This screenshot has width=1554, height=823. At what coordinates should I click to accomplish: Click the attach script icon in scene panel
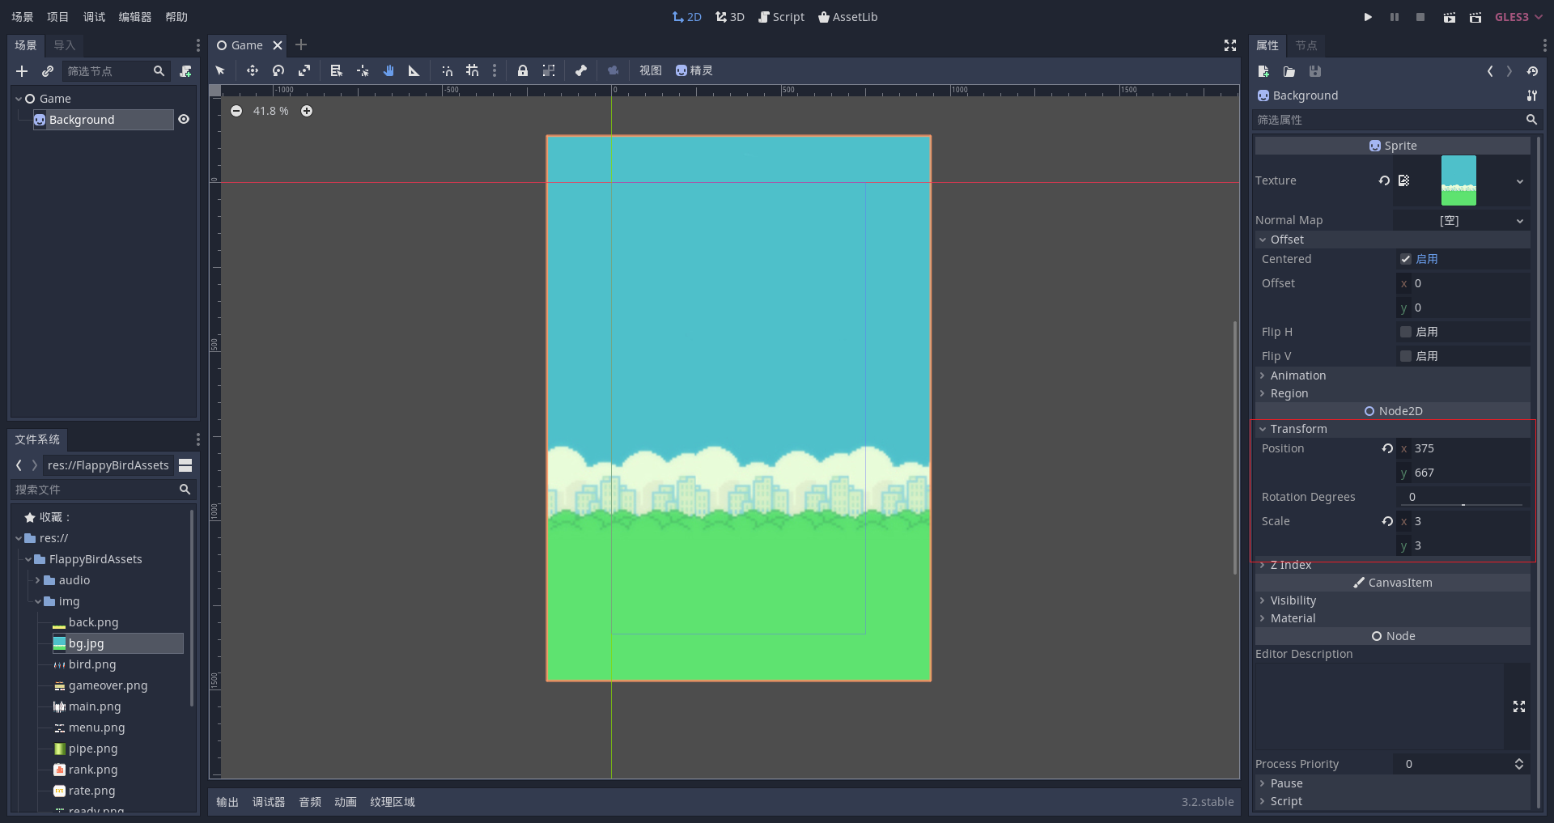[x=185, y=71]
